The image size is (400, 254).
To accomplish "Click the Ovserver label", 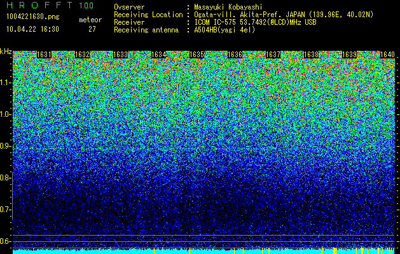I will (129, 7).
